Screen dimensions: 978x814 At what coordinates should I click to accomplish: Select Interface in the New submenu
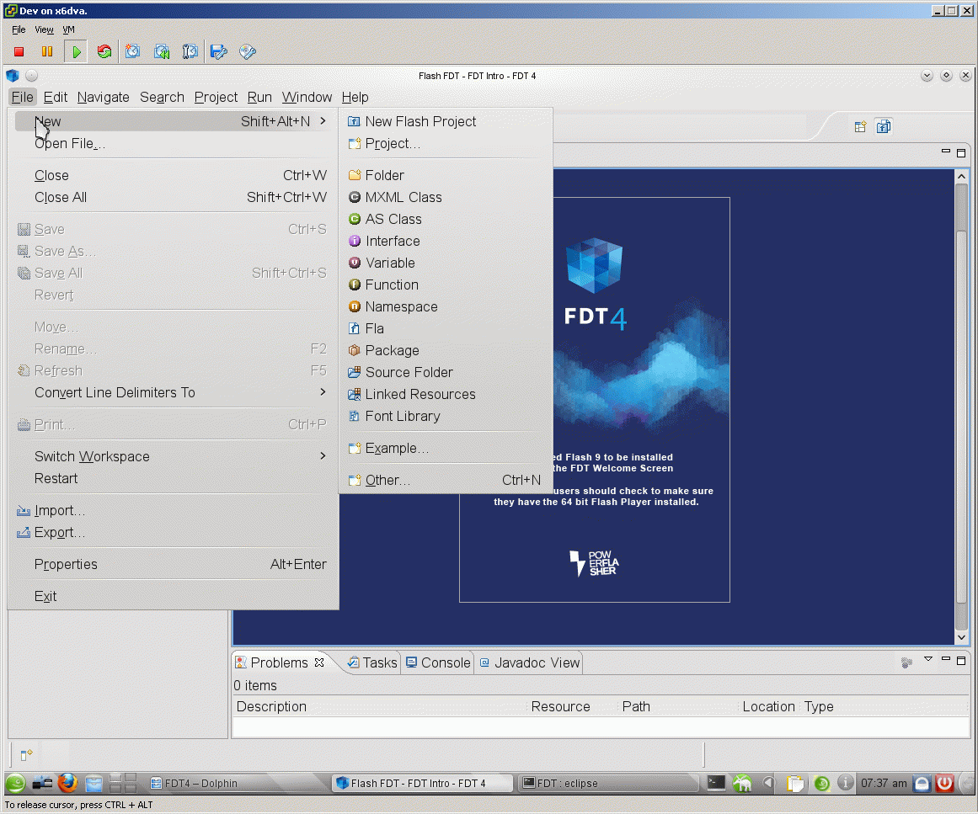[x=446, y=241]
